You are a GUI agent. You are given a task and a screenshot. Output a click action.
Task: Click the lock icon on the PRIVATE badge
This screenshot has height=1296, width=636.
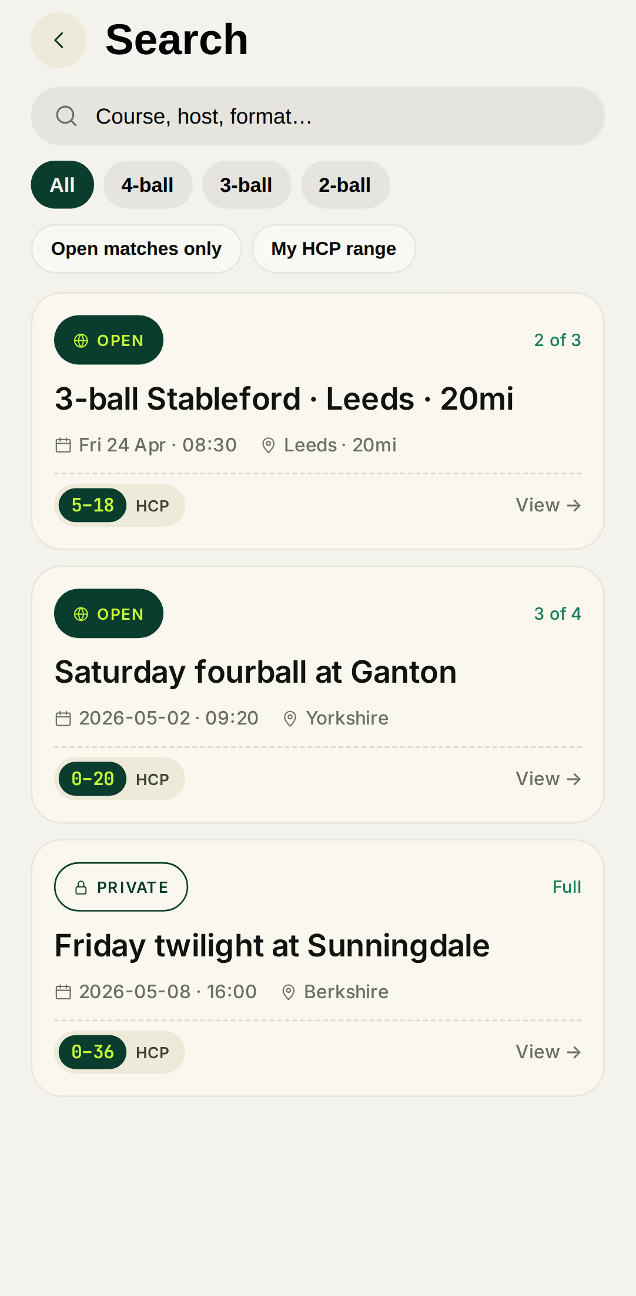click(81, 888)
